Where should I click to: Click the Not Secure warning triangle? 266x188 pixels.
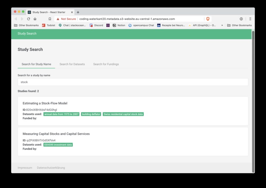coord(58,19)
